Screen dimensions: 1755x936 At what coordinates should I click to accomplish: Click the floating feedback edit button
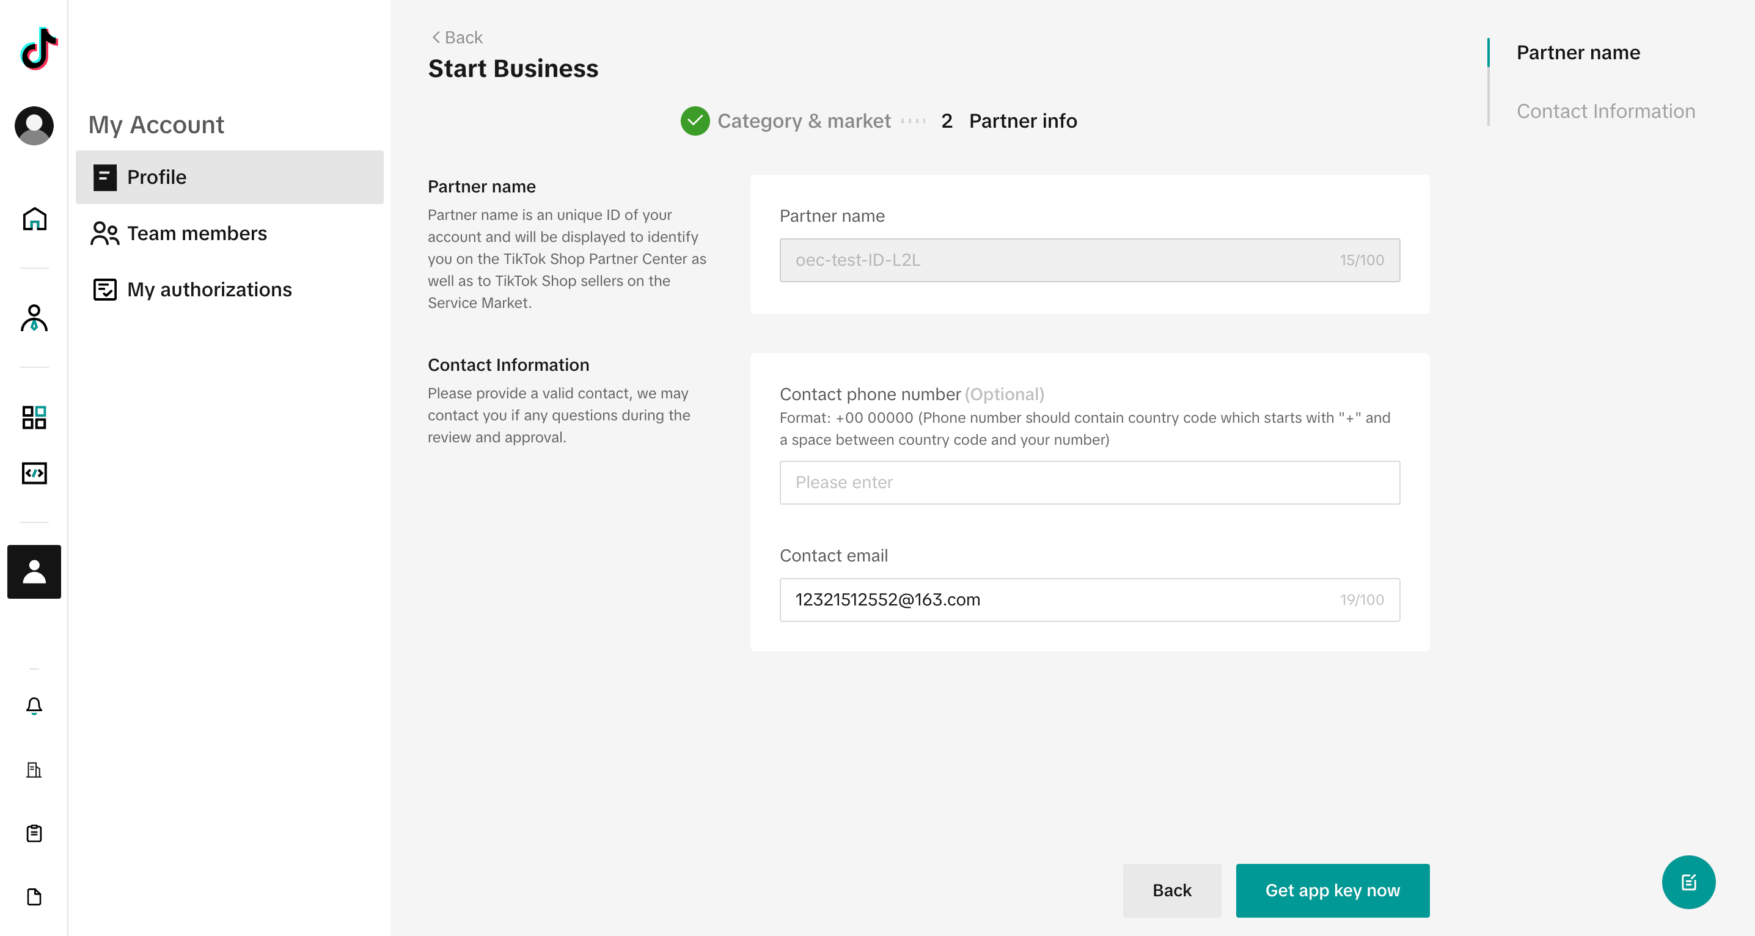1688,882
